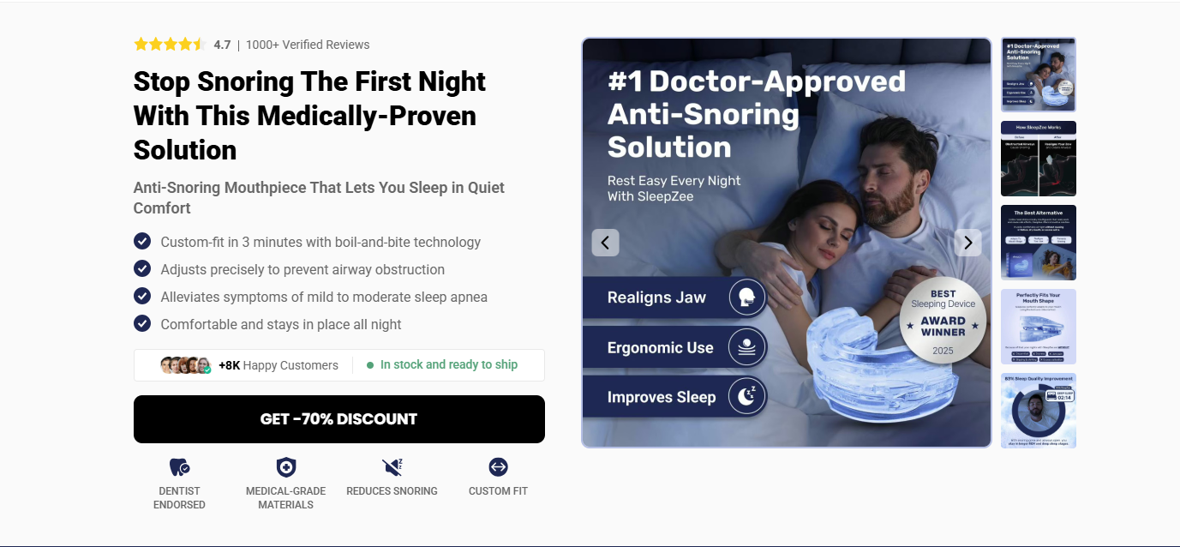Select the Best Alternative thumbnail

(1039, 243)
